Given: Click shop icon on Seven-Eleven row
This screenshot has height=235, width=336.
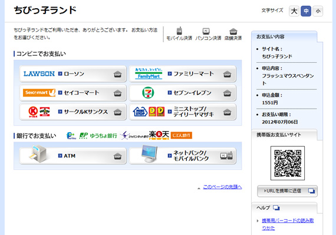Looking at the screenshot, I should click(x=227, y=93).
